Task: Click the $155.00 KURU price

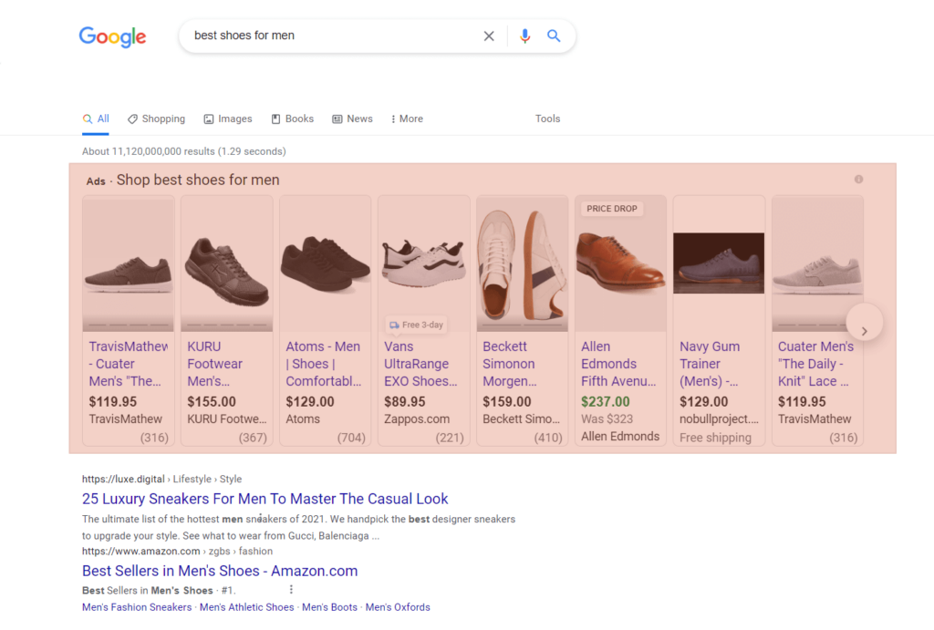Action: 212,402
